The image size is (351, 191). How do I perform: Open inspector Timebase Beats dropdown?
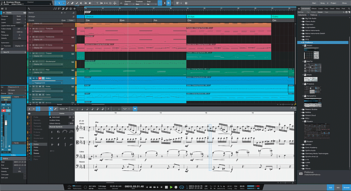pos(20,16)
